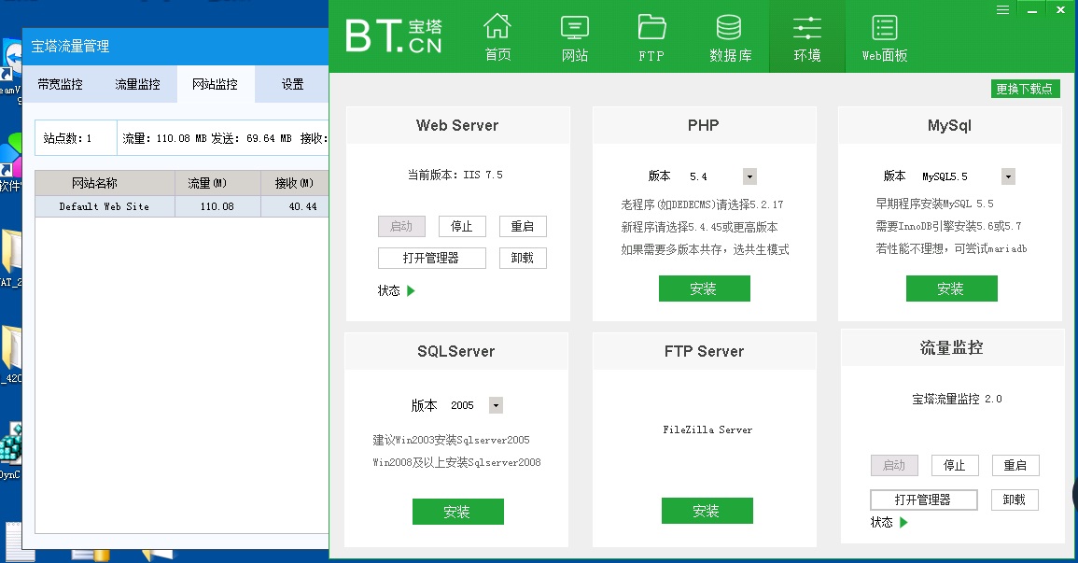Open the 设置 tab
The image size is (1078, 563).
(292, 85)
